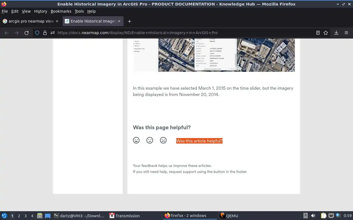Open the volume speaker icon in system tray
The image size is (353, 220).
[x=313, y=216]
